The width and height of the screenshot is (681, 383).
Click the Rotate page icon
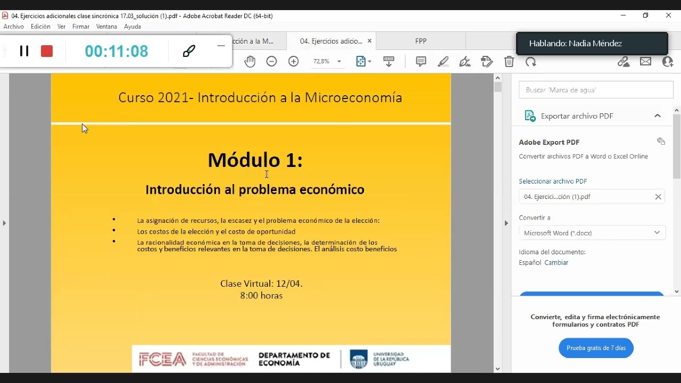[x=531, y=62]
